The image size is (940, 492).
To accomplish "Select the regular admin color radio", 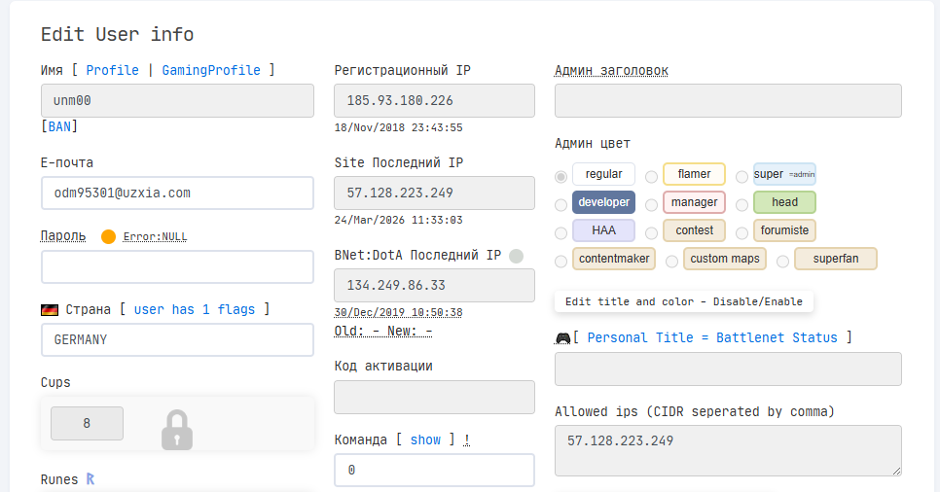I will click(561, 176).
